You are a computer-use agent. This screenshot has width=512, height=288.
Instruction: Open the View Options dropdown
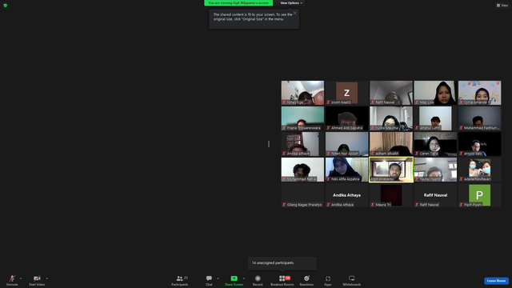click(291, 3)
